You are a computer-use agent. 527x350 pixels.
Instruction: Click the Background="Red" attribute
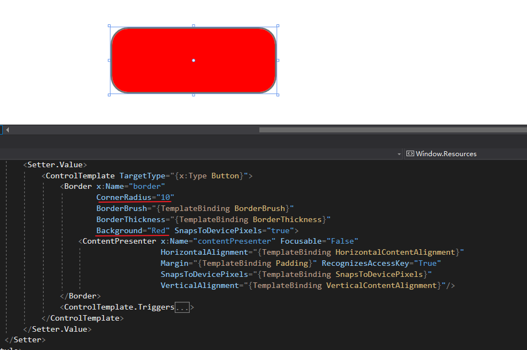pos(133,230)
